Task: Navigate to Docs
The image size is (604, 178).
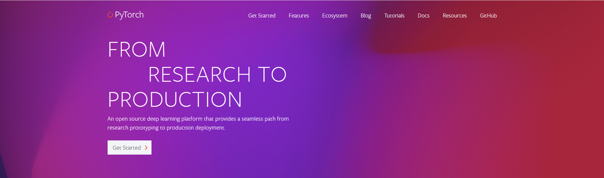Action: (424, 15)
